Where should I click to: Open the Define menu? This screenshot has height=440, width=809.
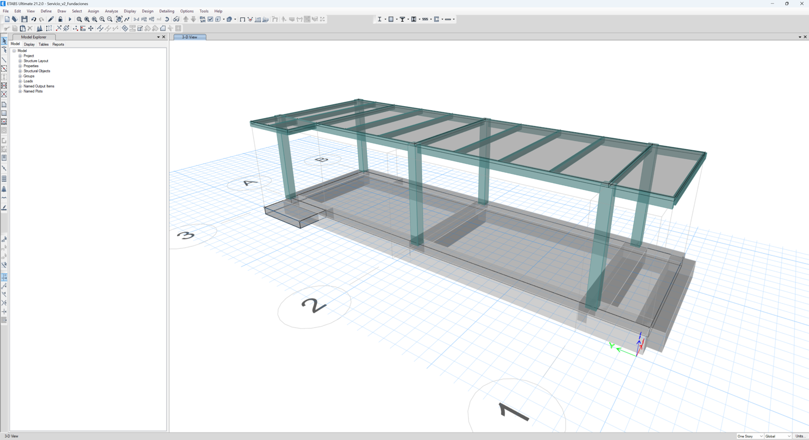coord(46,11)
